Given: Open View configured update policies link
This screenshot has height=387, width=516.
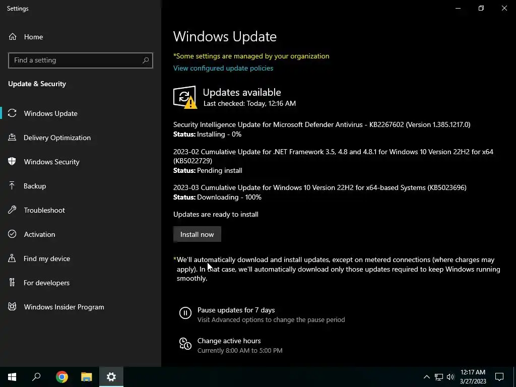Looking at the screenshot, I should (223, 68).
